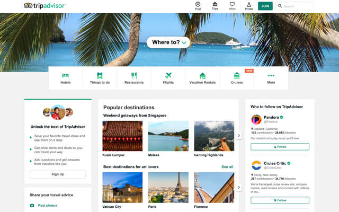339x212 pixels.
Task: Click the Sign Up button
Action: coord(58,174)
